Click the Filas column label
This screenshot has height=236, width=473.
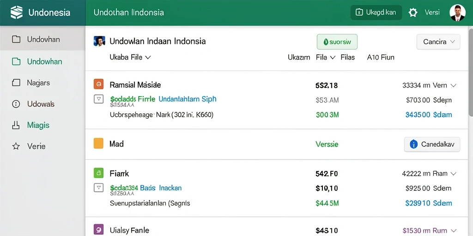tap(348, 57)
